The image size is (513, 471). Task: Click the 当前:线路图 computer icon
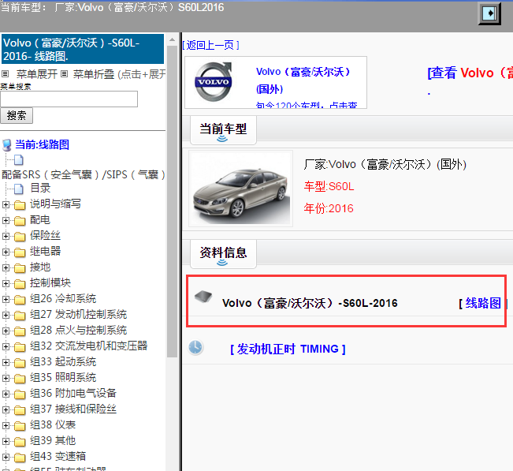click(x=6, y=145)
